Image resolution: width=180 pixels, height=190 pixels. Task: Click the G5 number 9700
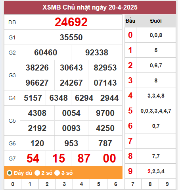[x=105, y=113]
